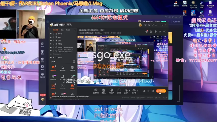Open the back window's gear icon
Viewport: 217px width, 122px height.
(173, 17)
